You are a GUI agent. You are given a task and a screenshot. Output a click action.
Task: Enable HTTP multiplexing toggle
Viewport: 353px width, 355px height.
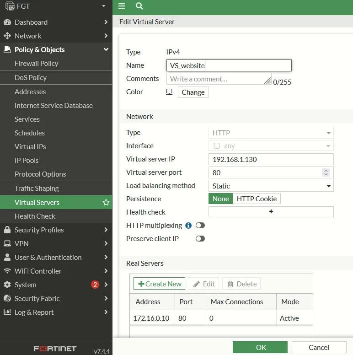[x=200, y=226]
